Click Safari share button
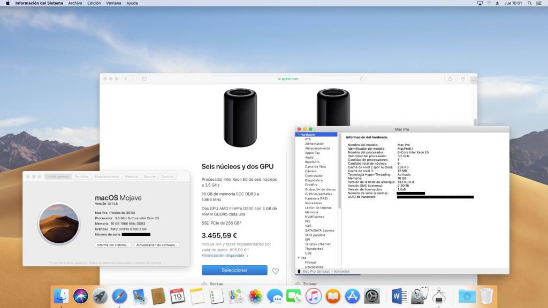The image size is (548, 308). coord(450,79)
